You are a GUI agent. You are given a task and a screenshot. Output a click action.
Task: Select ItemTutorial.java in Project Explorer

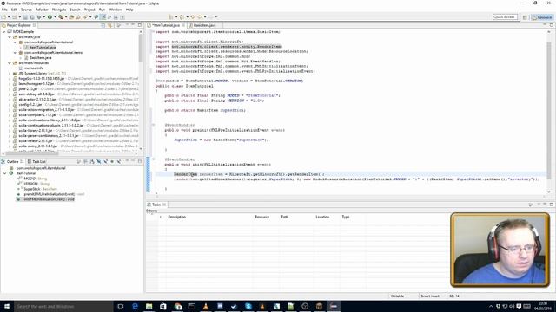point(43,47)
